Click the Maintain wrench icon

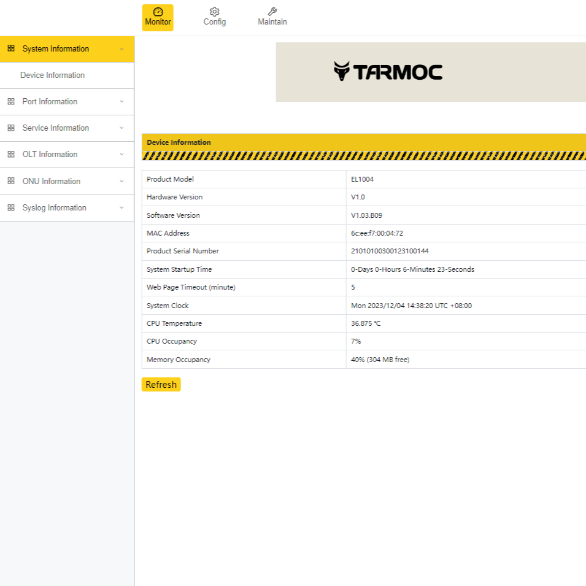[272, 12]
